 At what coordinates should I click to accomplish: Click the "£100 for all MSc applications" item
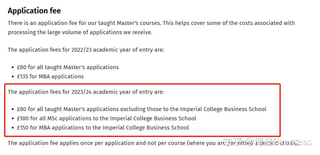tap(107, 118)
